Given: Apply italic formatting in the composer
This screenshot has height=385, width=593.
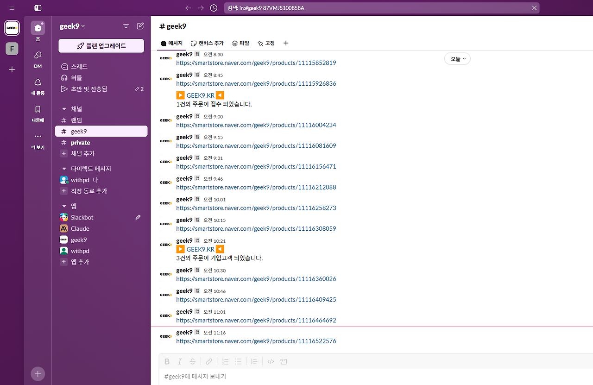Looking at the screenshot, I should pyautogui.click(x=179, y=361).
